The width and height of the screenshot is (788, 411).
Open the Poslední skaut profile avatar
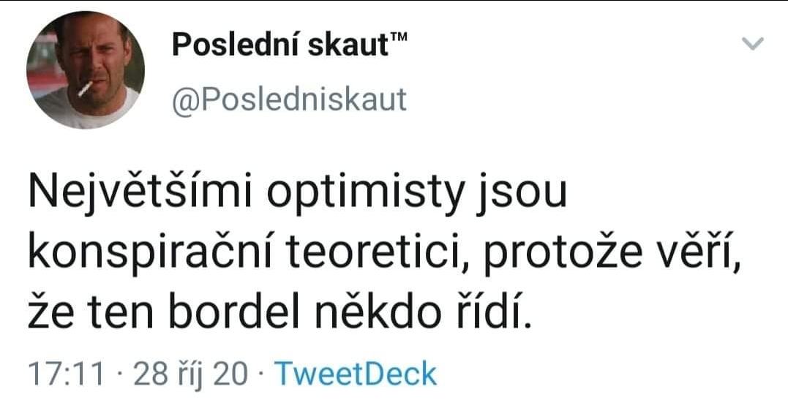click(85, 70)
